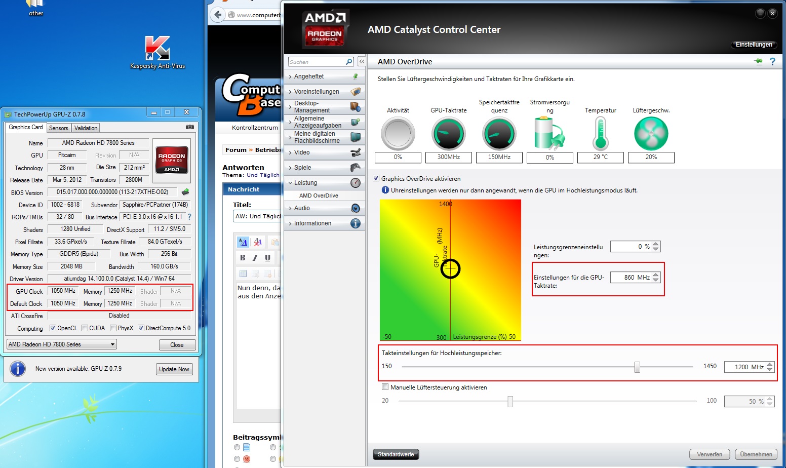The image size is (786, 468).
Task: Toggle the PhysX checkbox in GPU-Z
Action: [x=113, y=328]
